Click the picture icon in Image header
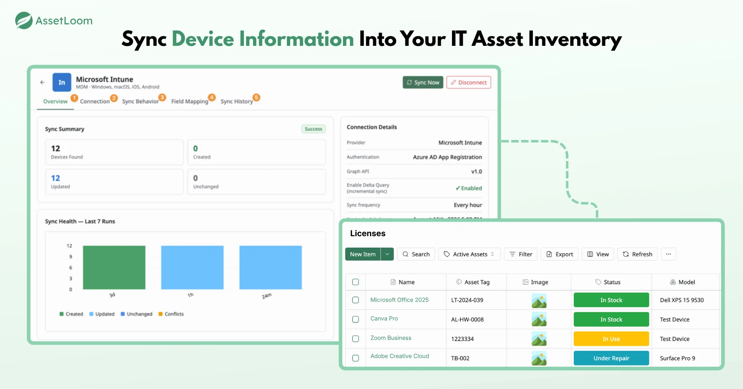743x389 pixels. (x=525, y=282)
